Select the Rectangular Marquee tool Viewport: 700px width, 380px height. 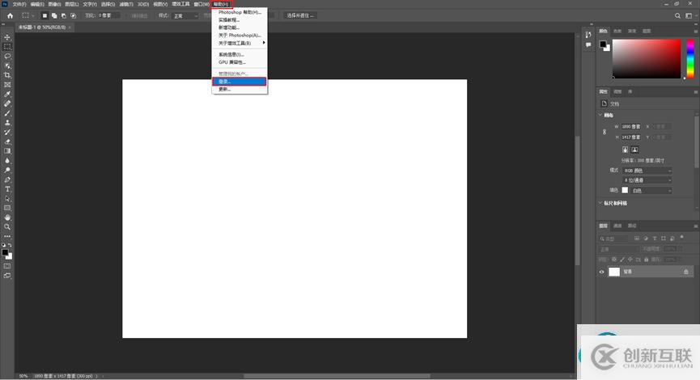(7, 47)
